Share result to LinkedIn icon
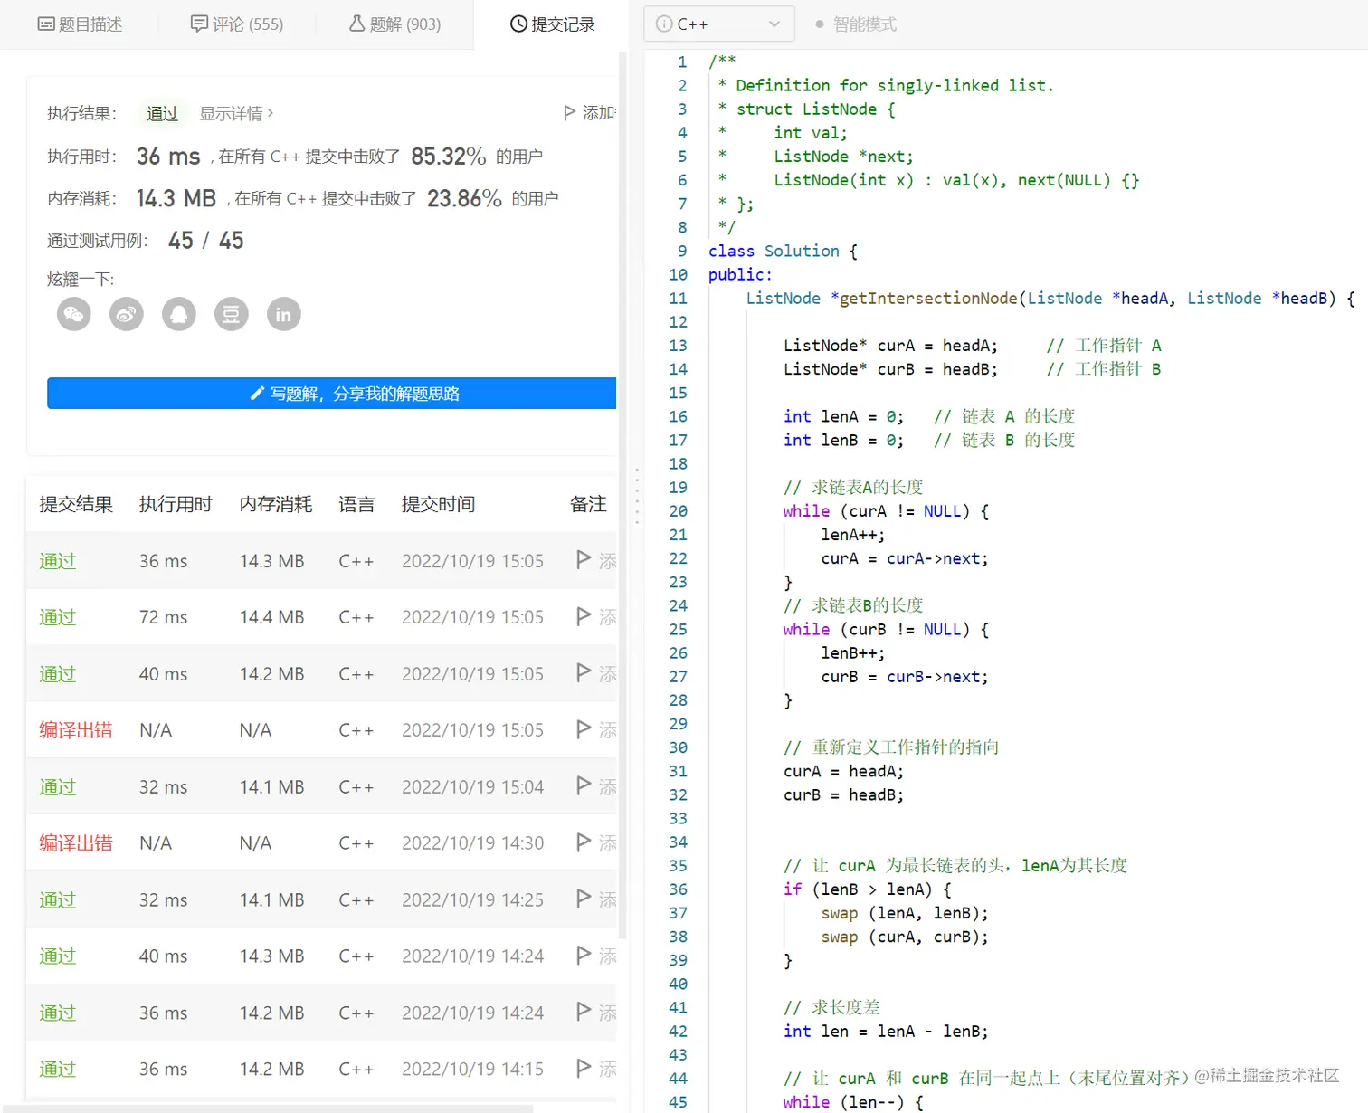 [284, 314]
